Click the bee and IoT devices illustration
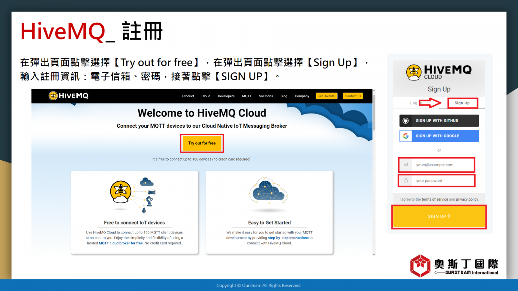The image size is (518, 291). coord(133,195)
